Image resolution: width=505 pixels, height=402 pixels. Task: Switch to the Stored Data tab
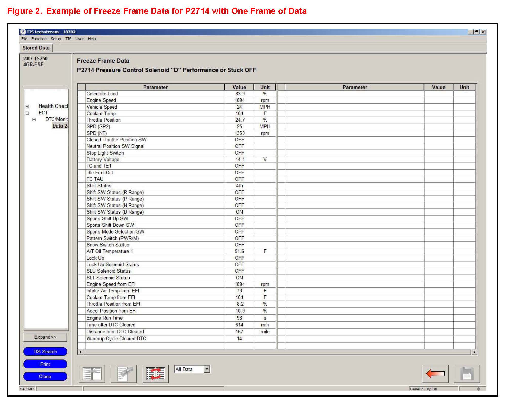36,48
